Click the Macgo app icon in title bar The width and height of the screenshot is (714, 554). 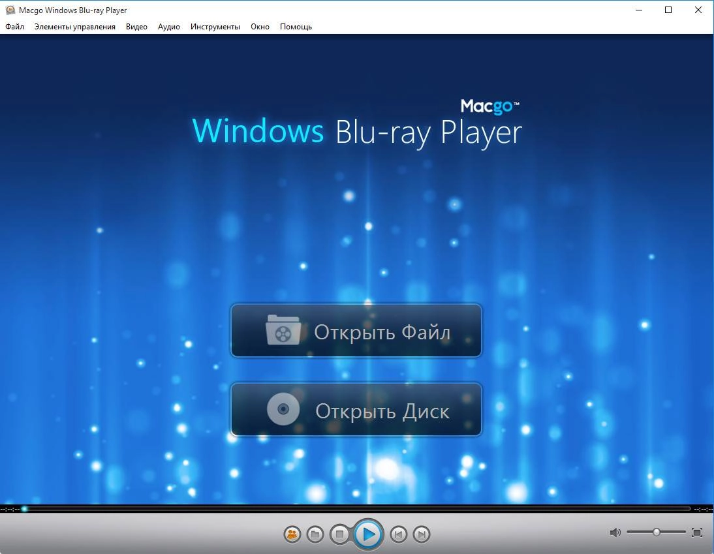pos(10,10)
